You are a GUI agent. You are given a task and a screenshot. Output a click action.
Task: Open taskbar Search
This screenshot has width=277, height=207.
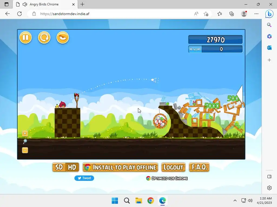(x=127, y=201)
